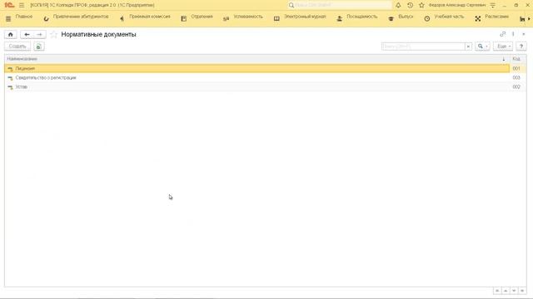Close the Нормативные документы form tab
This screenshot has width=533, height=299.
[524, 34]
